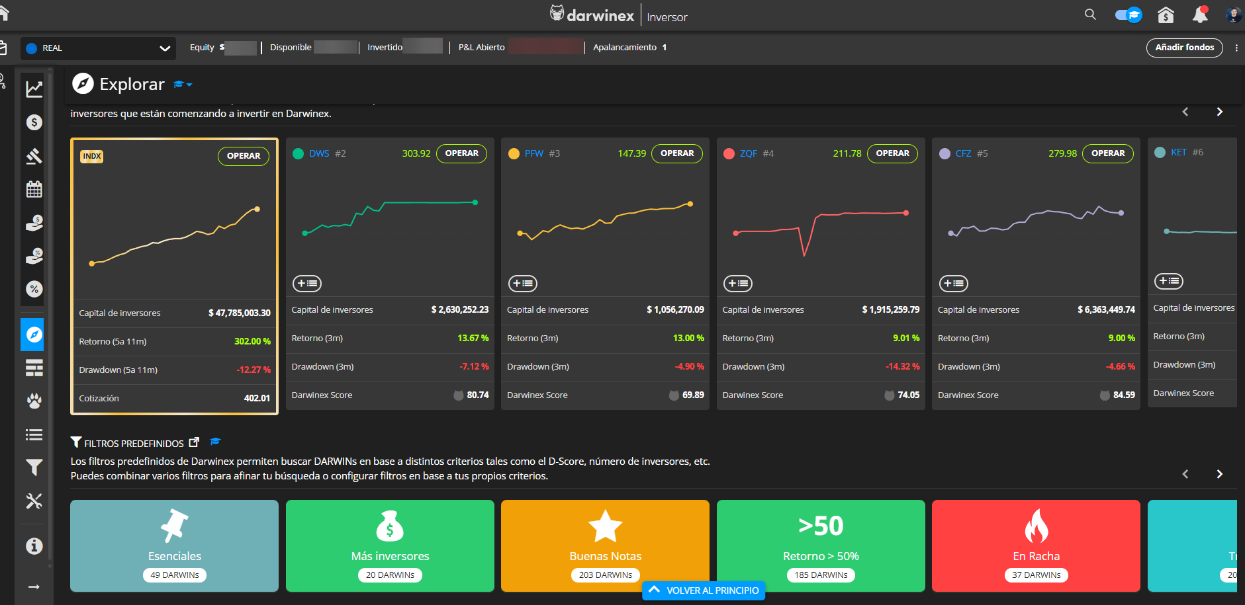Open the calendar sidebar icon
Screen dimensions: 1245x605
[34, 190]
